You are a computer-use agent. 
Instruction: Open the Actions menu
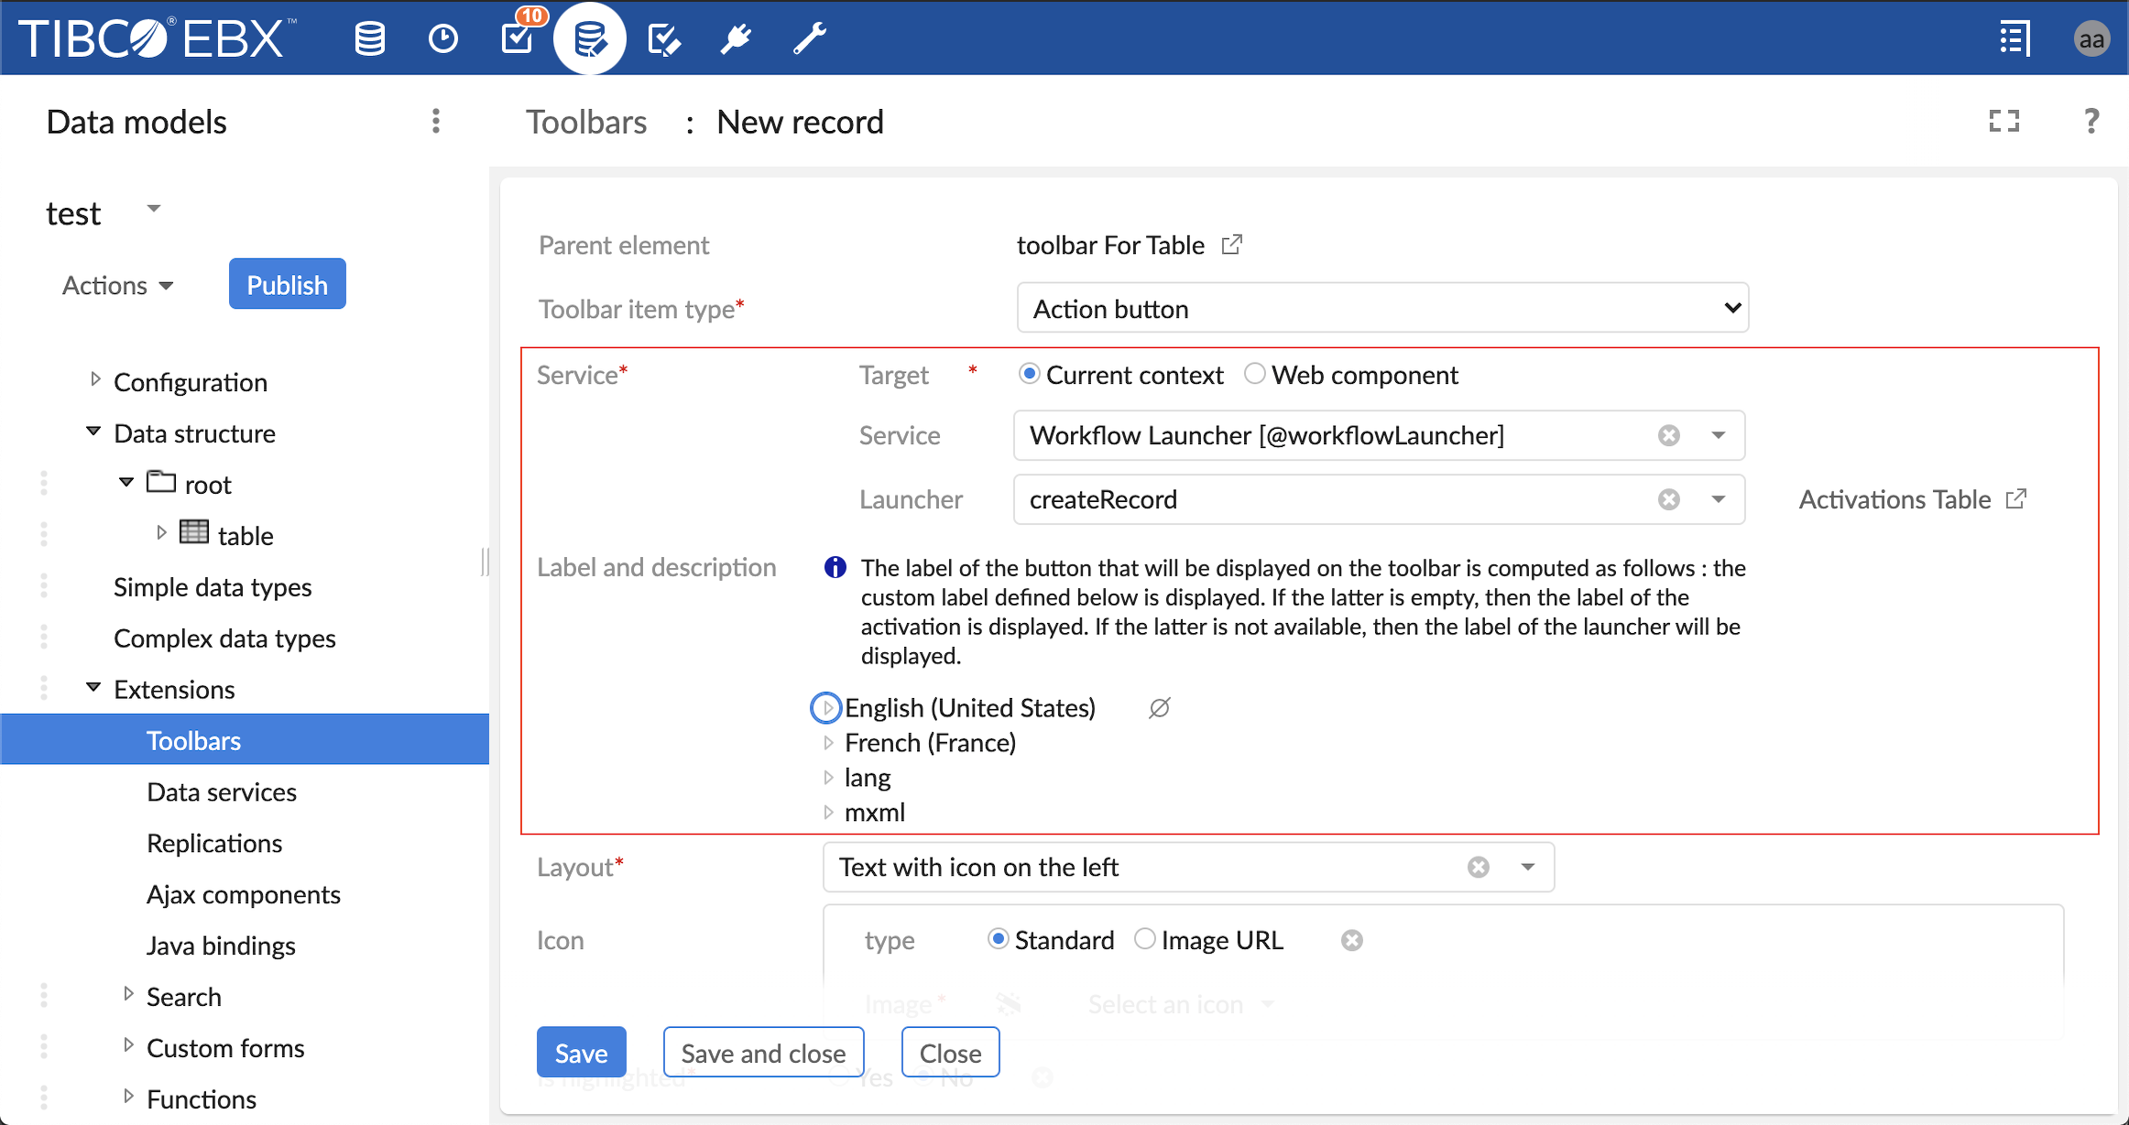(117, 285)
